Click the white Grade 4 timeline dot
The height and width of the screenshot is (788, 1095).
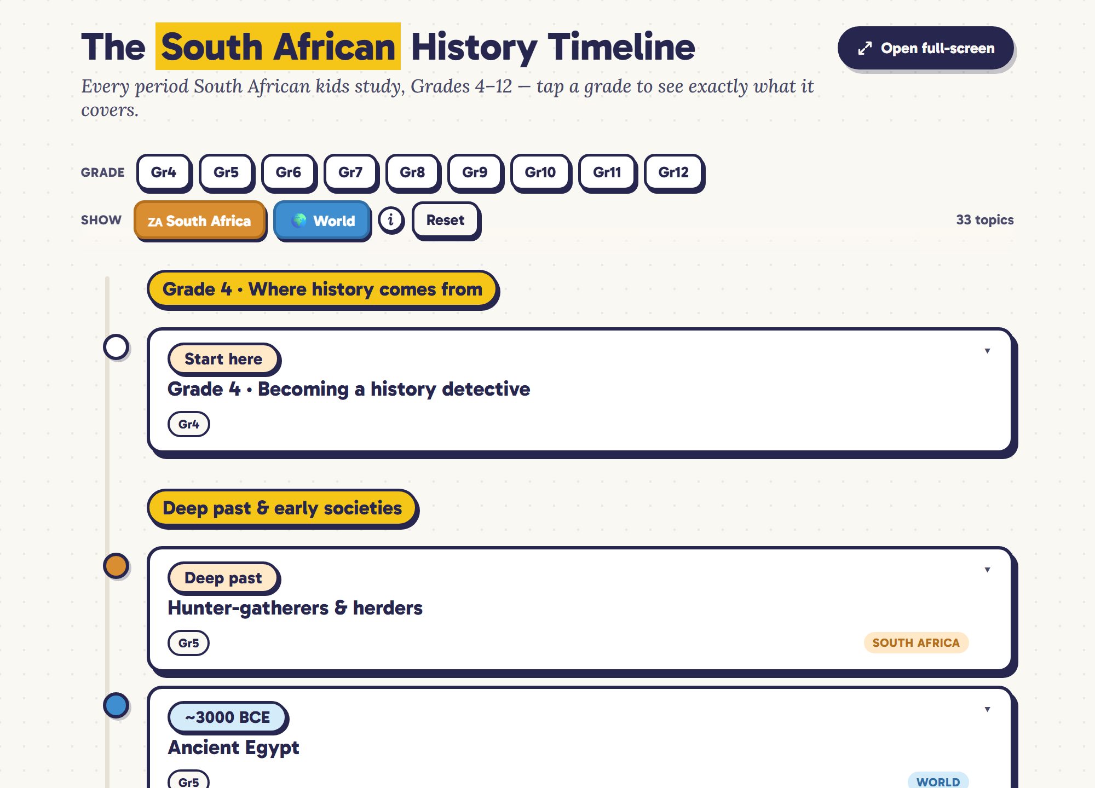pyautogui.click(x=116, y=347)
